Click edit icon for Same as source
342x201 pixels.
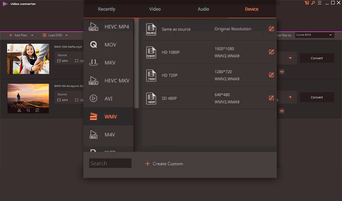pyautogui.click(x=271, y=29)
